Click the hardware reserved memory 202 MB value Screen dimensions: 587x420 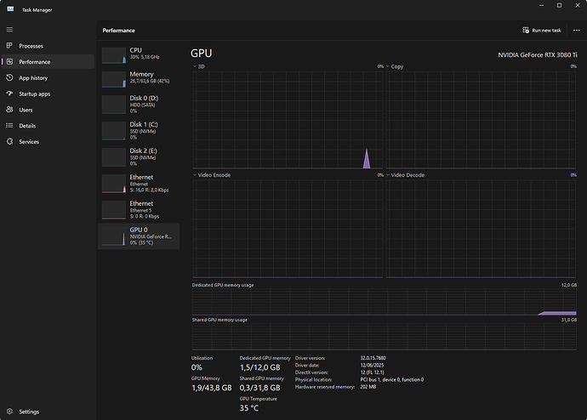368,387
